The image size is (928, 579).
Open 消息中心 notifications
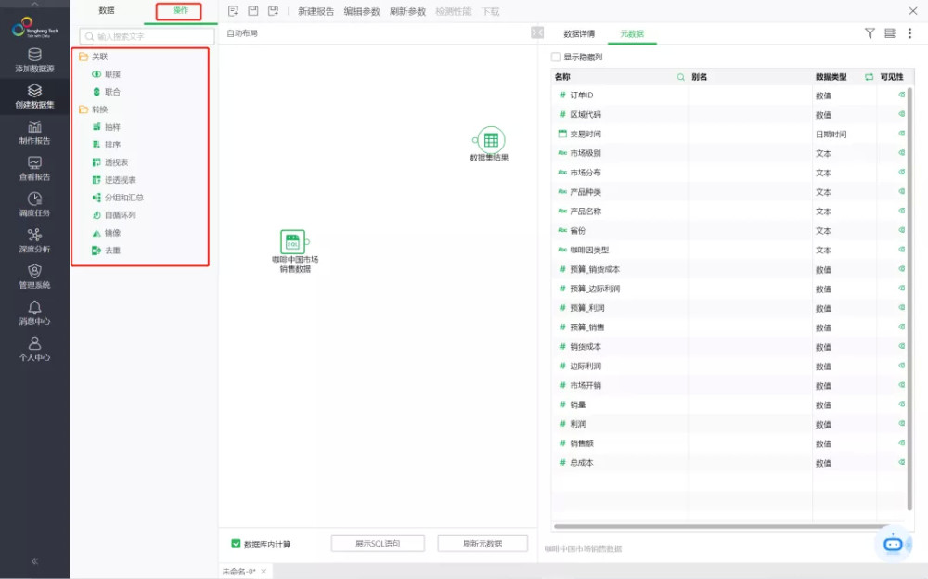(x=34, y=314)
